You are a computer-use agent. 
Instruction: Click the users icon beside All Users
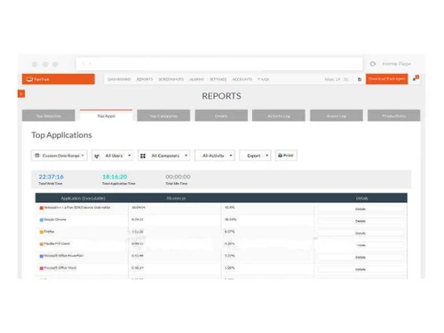click(x=97, y=155)
